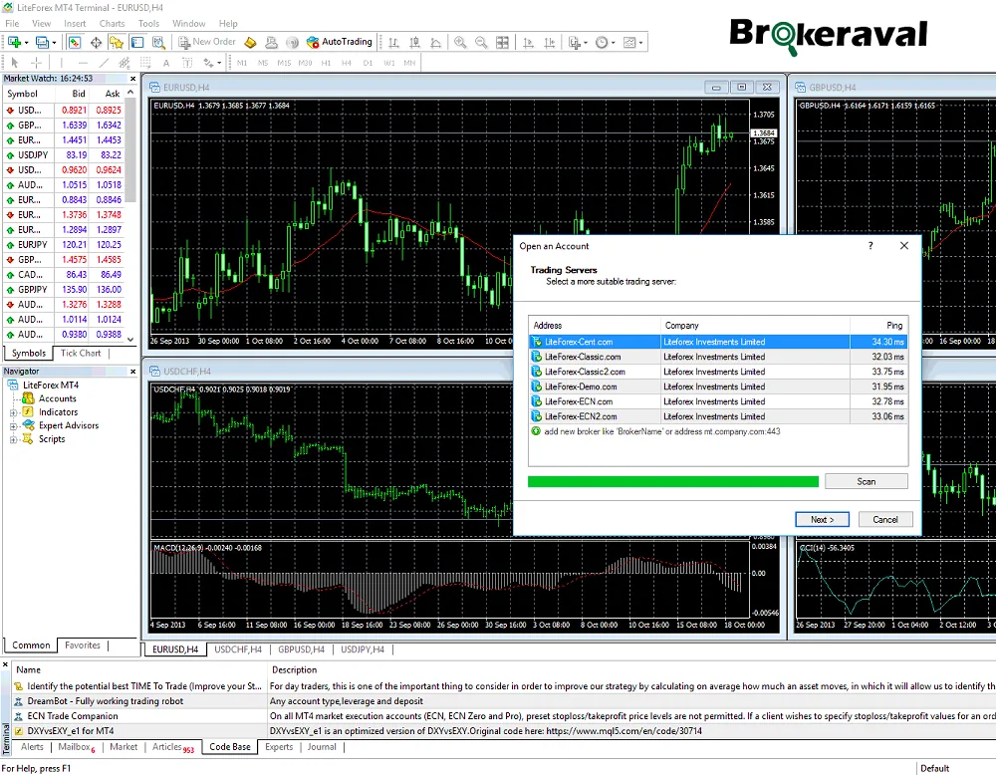This screenshot has height=775, width=996.
Task: Expand the Indicators tree node
Action: click(15, 412)
